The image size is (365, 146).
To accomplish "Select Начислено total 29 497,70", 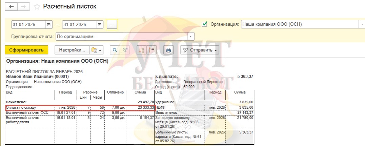I will pyautogui.click(x=145, y=102).
